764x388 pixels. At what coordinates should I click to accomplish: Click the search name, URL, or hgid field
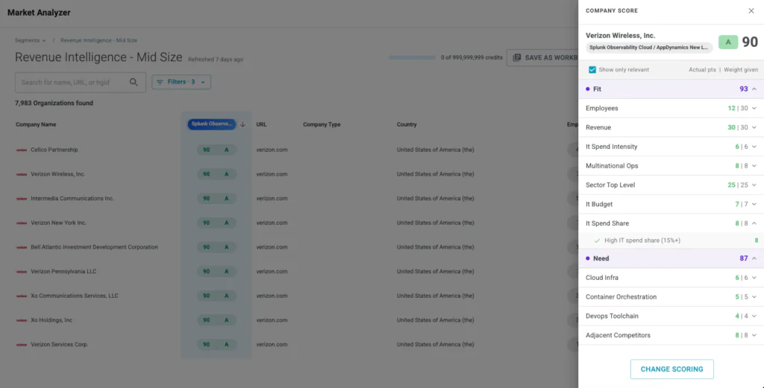coord(81,82)
